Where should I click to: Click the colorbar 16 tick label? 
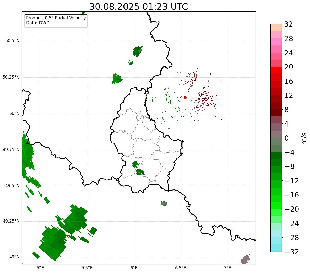tap(288, 81)
